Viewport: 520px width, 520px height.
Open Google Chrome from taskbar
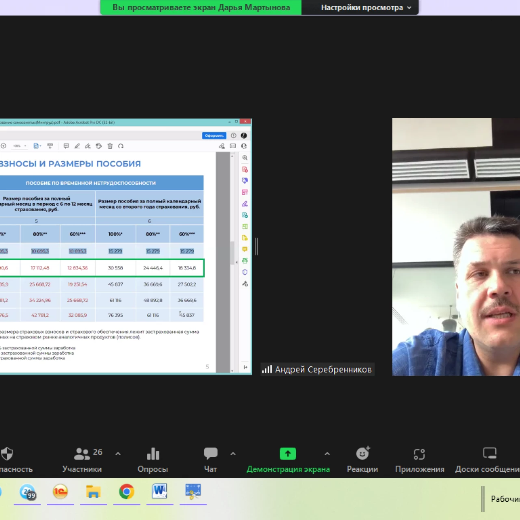127,492
